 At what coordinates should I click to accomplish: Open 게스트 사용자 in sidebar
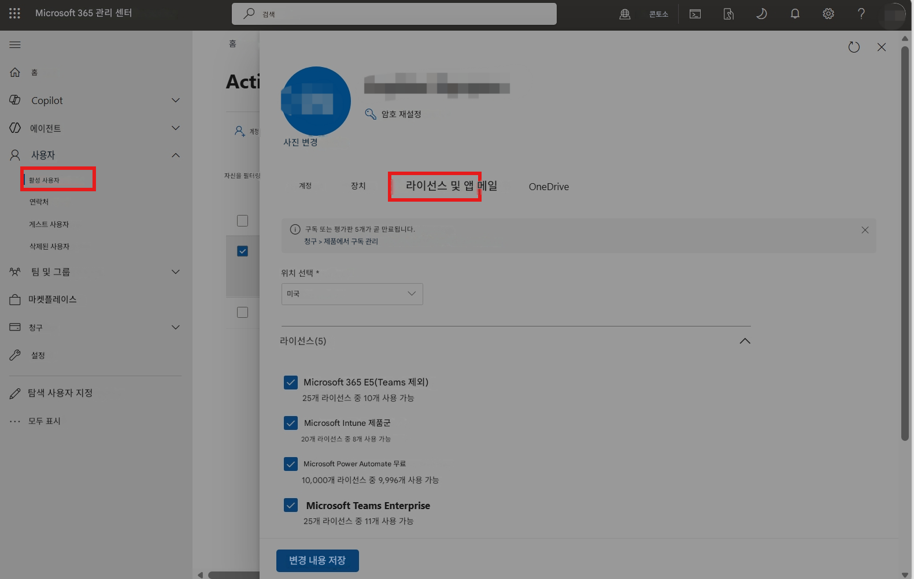tap(49, 224)
